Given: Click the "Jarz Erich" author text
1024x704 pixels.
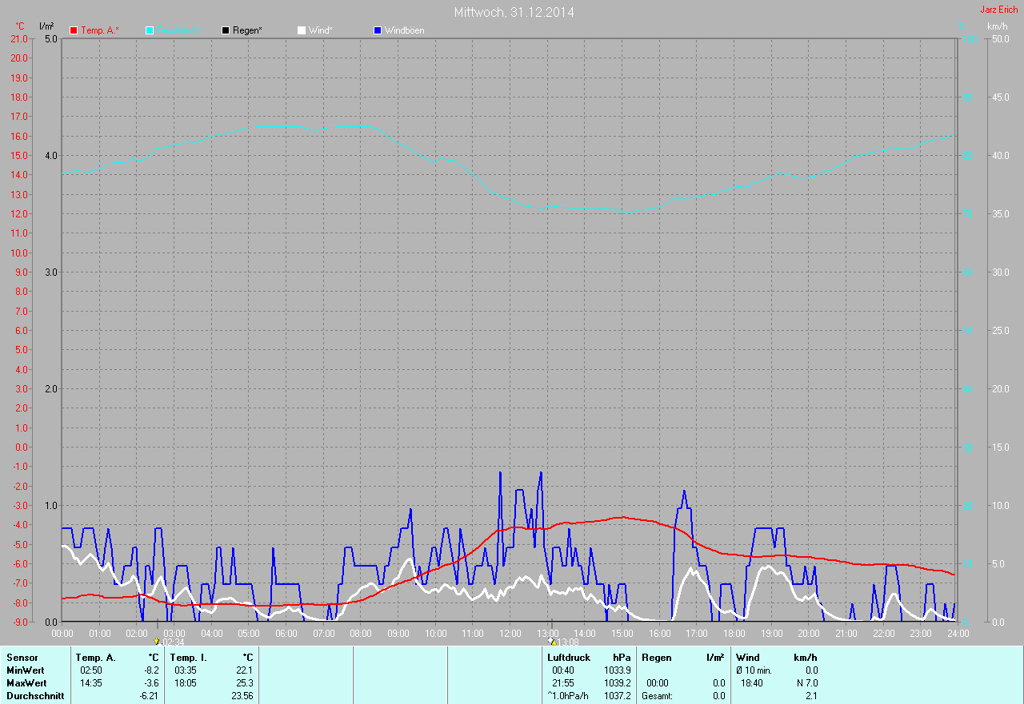Looking at the screenshot, I should (x=999, y=10).
